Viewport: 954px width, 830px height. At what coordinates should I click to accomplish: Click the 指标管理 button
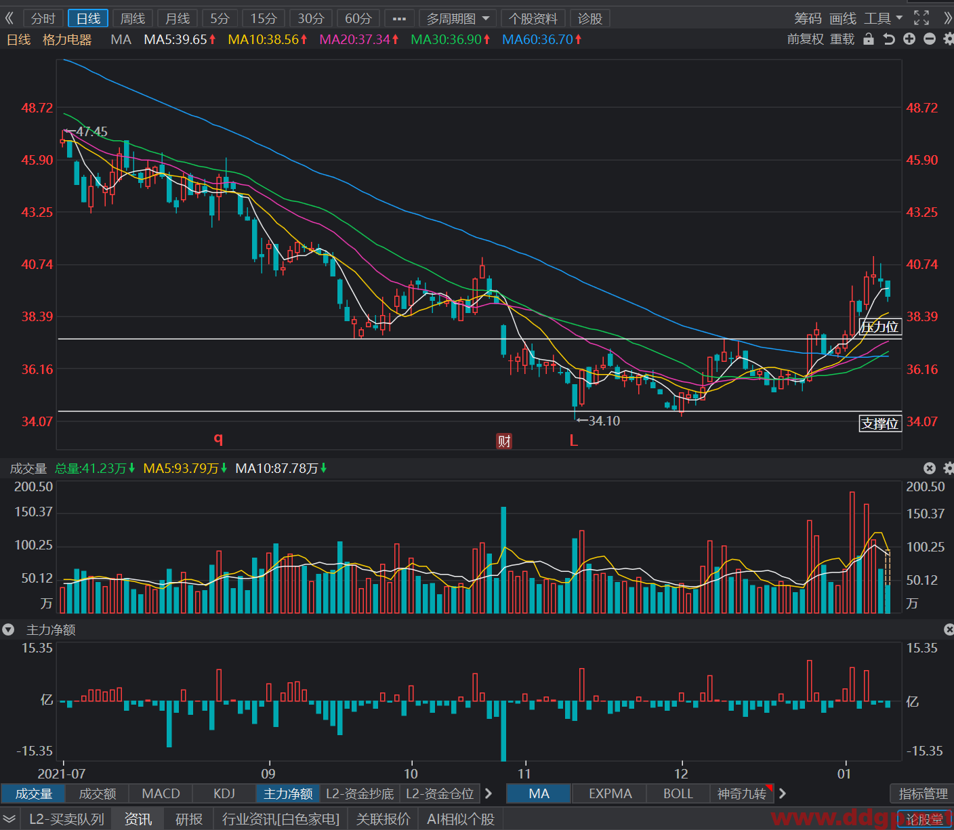(922, 793)
